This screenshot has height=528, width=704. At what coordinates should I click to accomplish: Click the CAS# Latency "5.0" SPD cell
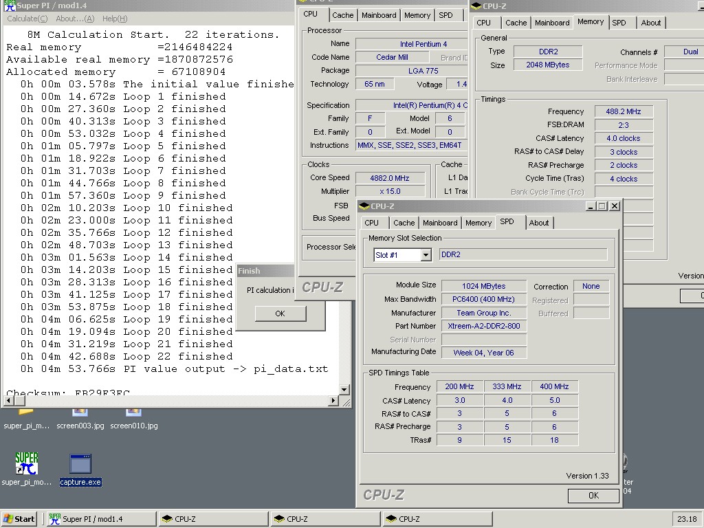click(x=555, y=400)
